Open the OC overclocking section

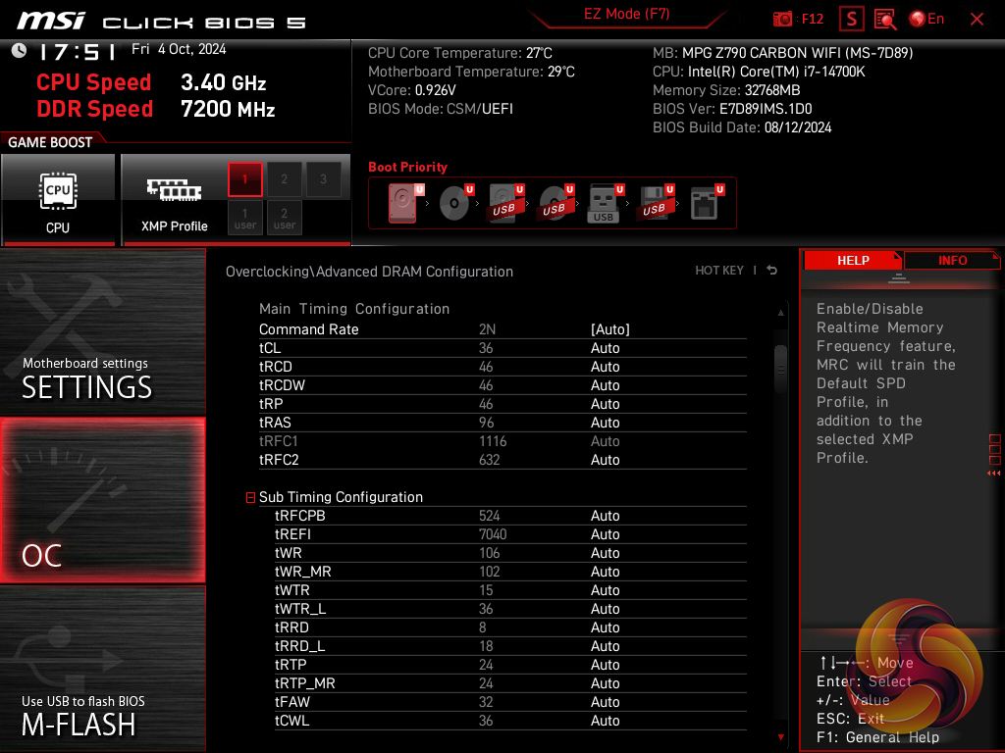[x=102, y=500]
